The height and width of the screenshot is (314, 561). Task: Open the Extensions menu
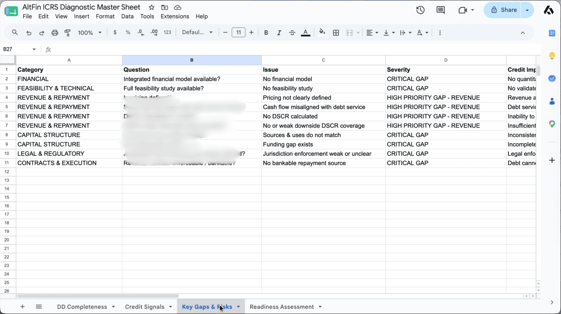(175, 16)
